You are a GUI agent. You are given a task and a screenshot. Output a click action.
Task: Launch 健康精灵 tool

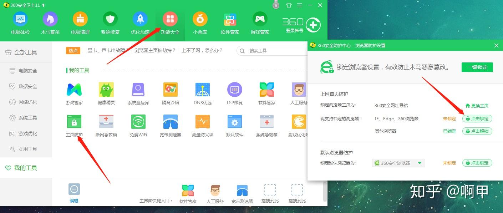click(x=106, y=94)
